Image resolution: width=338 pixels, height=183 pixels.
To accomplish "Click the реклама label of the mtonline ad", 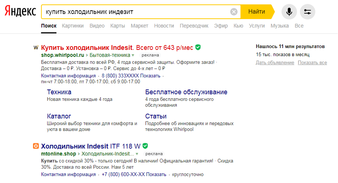I will coord(154,154).
